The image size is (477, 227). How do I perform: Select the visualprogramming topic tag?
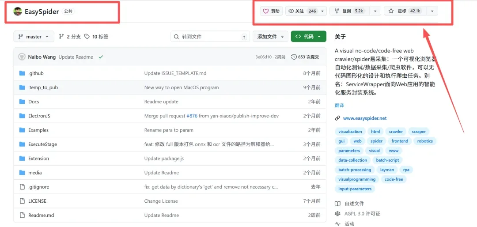click(x=357, y=179)
